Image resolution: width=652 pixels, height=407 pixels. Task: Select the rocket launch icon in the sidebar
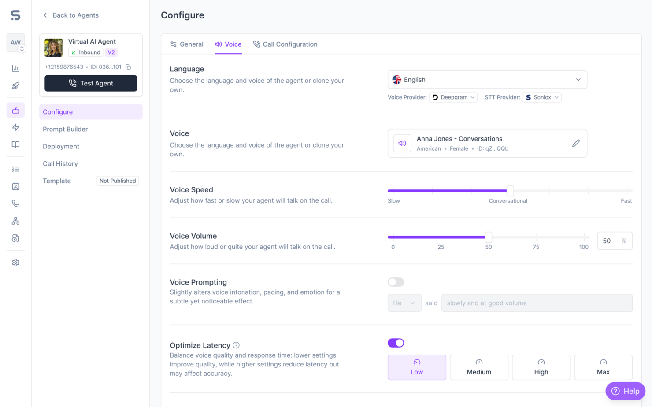(15, 85)
